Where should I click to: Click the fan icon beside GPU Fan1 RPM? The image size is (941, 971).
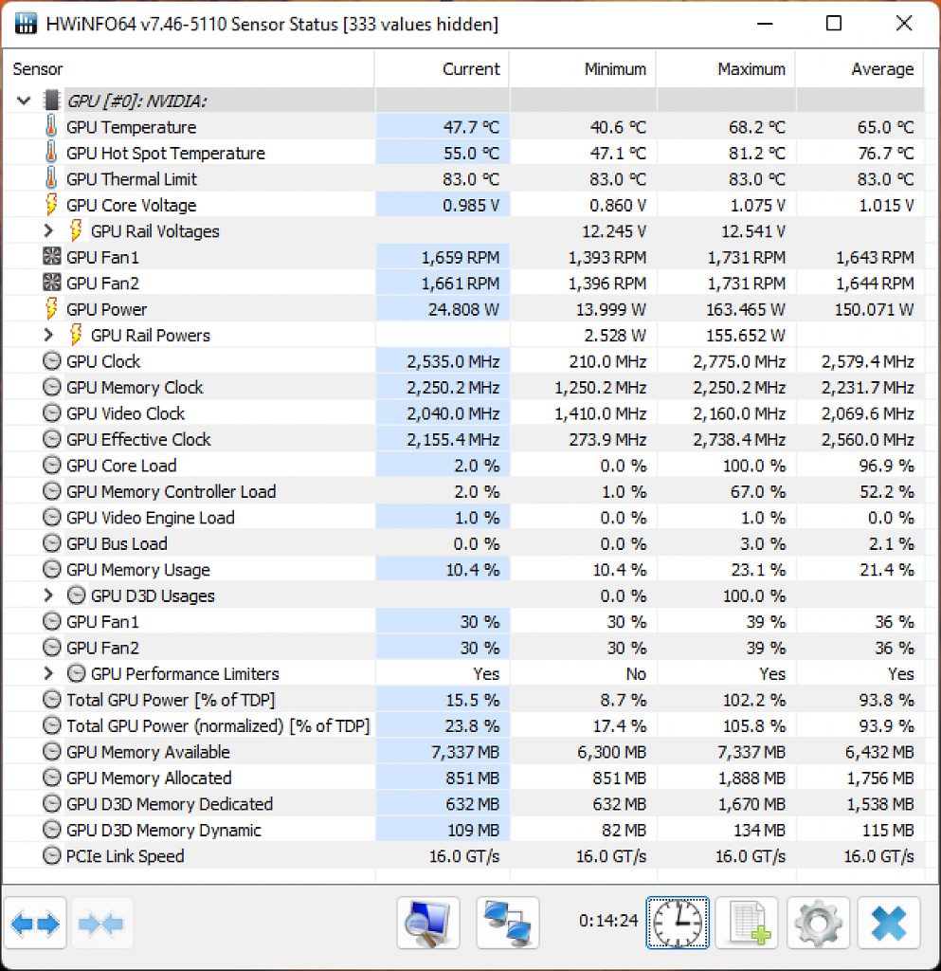click(x=52, y=256)
